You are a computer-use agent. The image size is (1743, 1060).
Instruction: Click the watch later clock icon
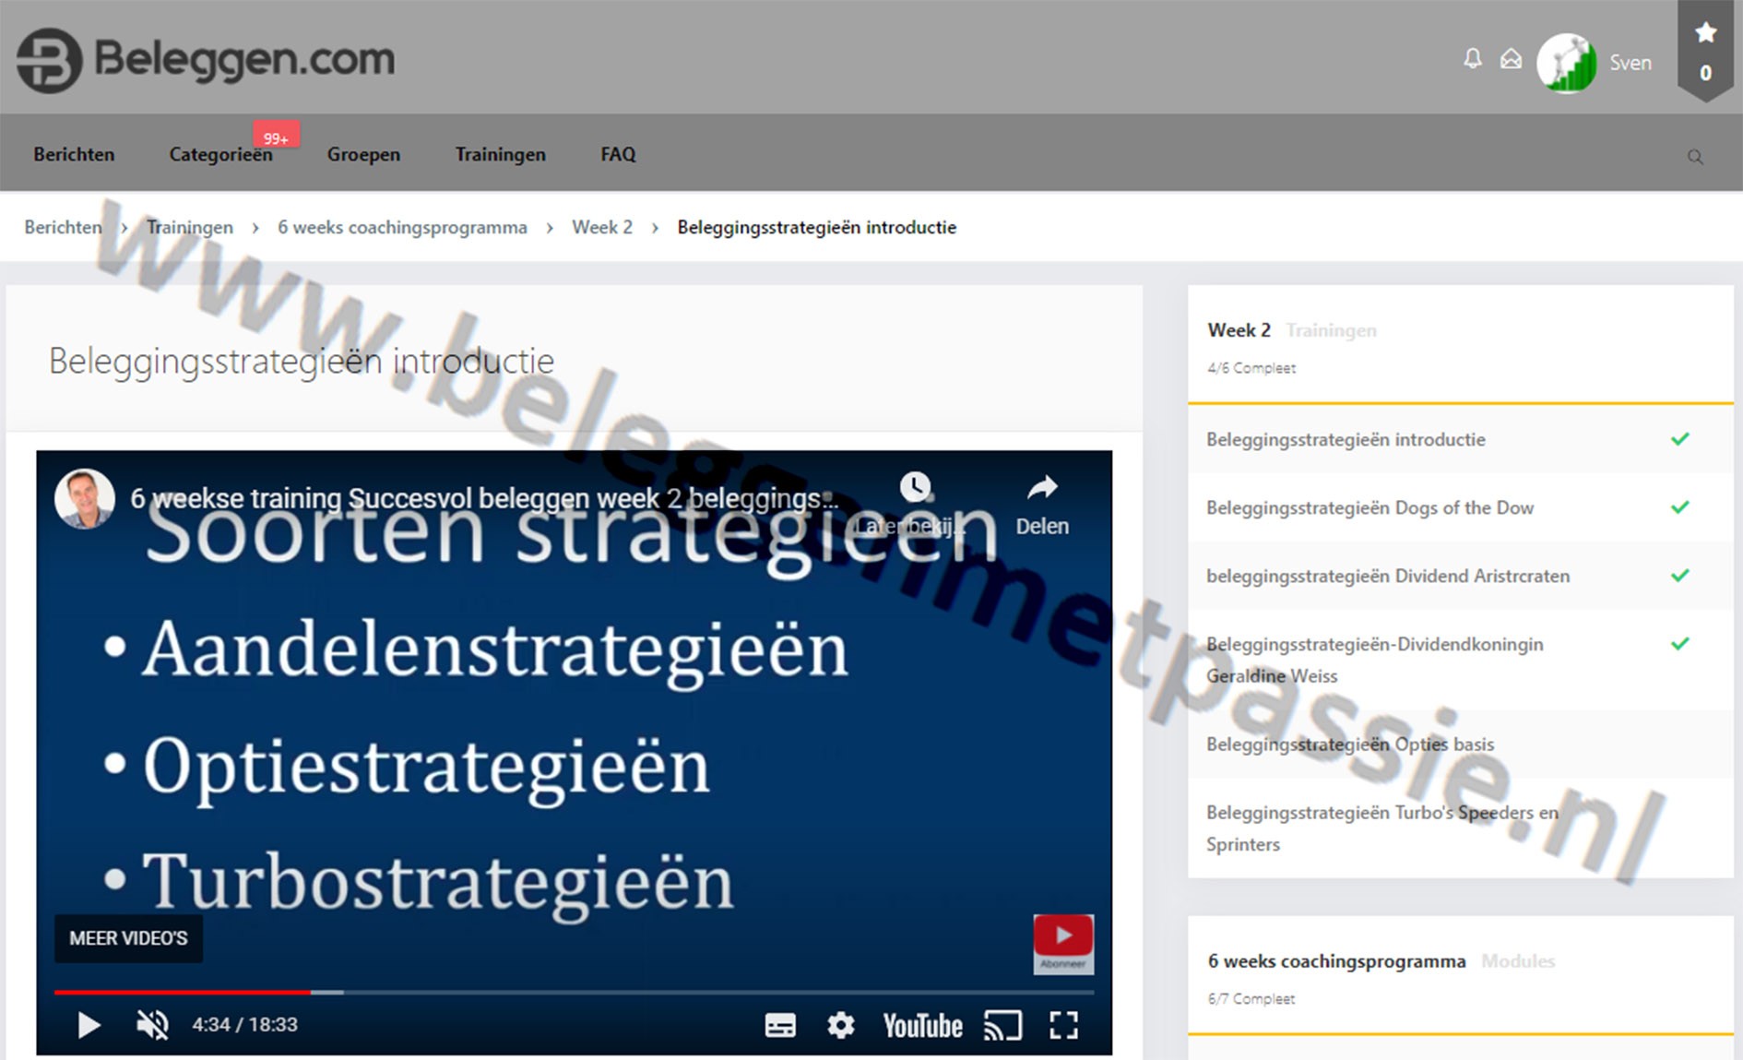click(915, 489)
